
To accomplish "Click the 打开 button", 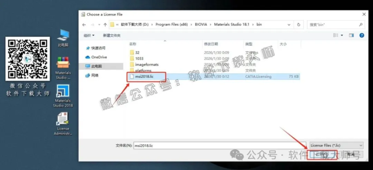I will tap(322, 155).
